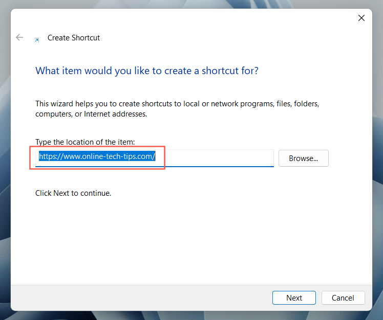Click the small shortcut icon beside Create Shortcut
Image resolution: width=383 pixels, height=320 pixels.
pos(36,39)
